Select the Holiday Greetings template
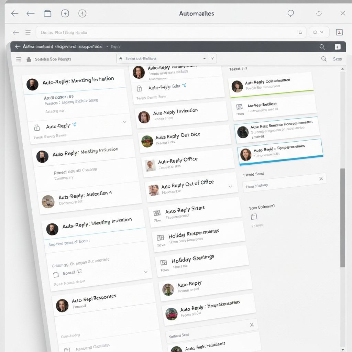 [192, 258]
